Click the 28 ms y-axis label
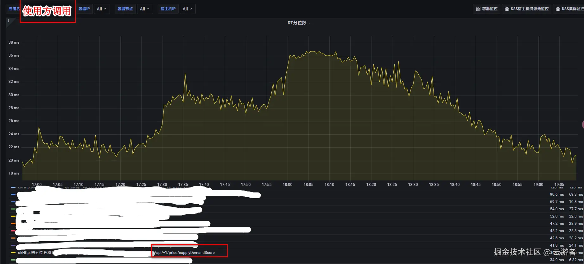 click(14, 108)
